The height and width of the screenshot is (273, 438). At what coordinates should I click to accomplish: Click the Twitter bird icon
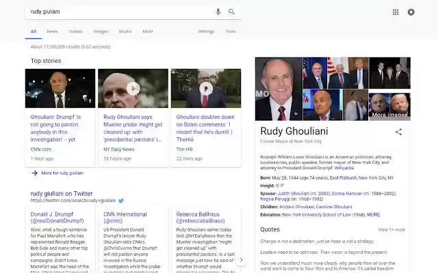[121, 201]
